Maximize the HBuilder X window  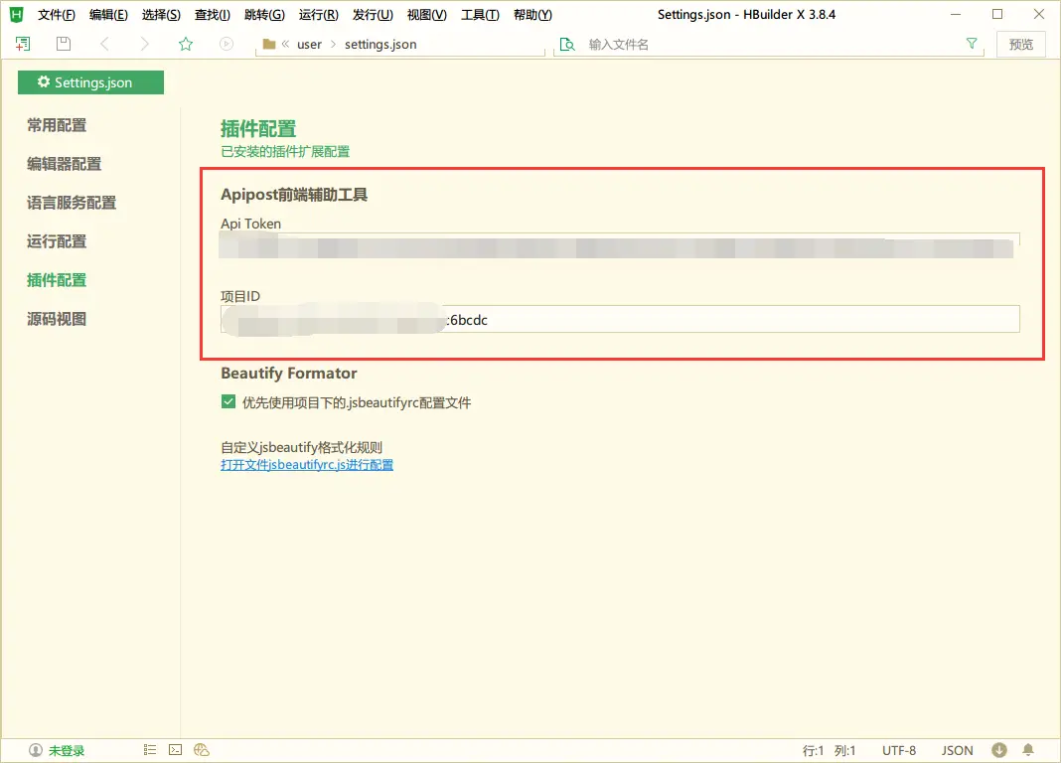point(997,14)
